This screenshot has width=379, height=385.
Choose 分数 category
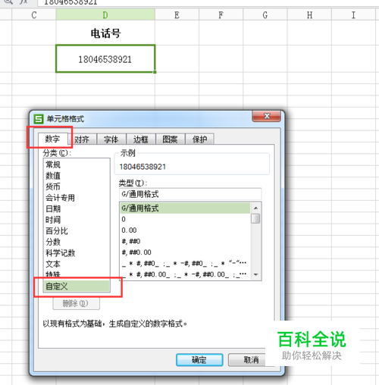coord(77,242)
